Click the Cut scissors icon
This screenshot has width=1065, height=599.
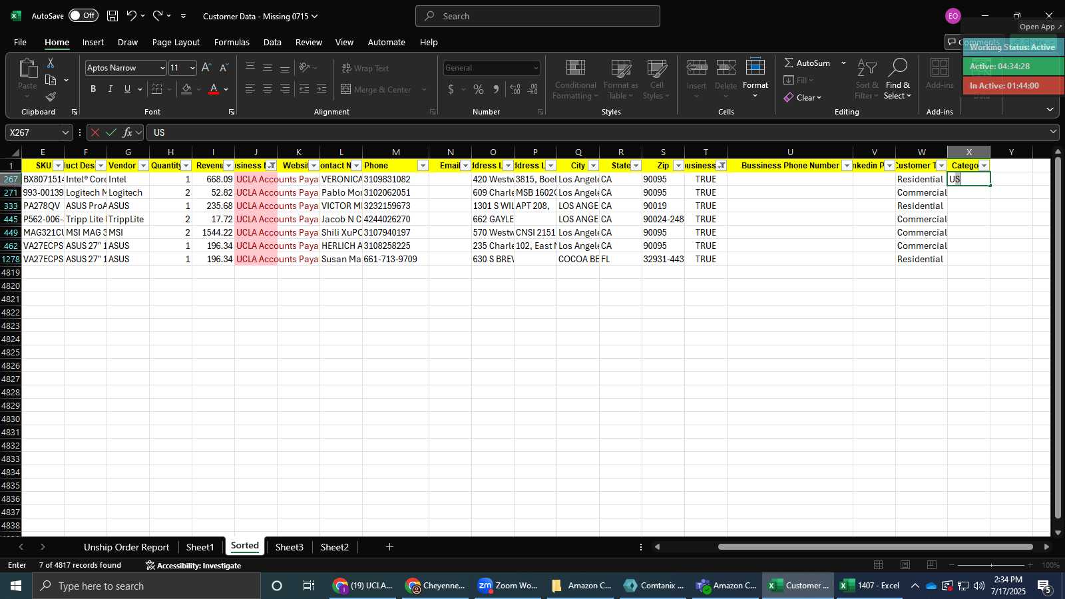[x=50, y=63]
